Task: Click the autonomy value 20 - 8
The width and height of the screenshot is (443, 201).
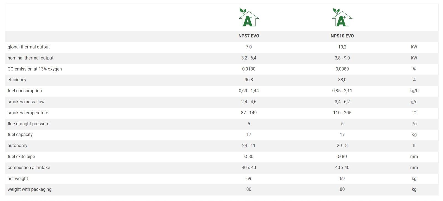Action: (342, 145)
